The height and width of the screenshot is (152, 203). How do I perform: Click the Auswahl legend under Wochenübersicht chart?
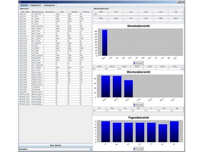point(138,105)
